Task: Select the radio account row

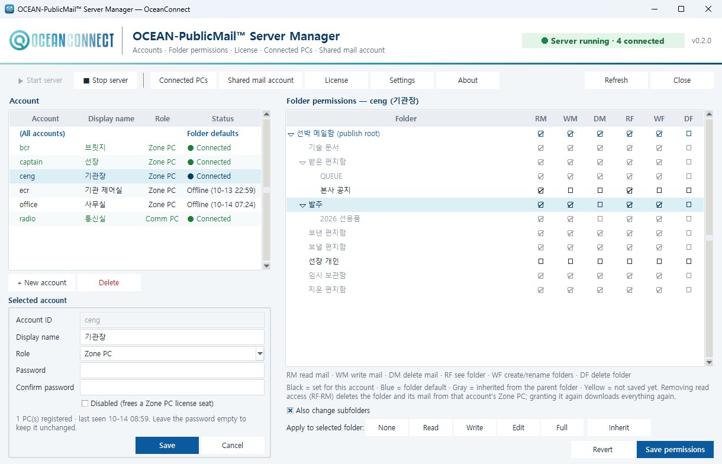Action: [x=135, y=219]
